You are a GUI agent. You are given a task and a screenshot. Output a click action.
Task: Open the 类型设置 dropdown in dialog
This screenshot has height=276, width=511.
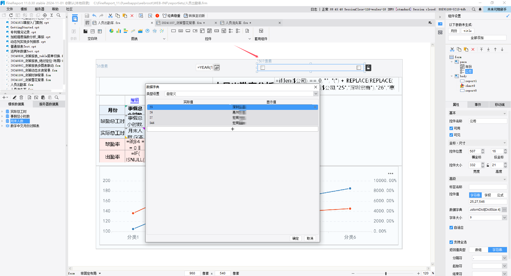point(316,94)
